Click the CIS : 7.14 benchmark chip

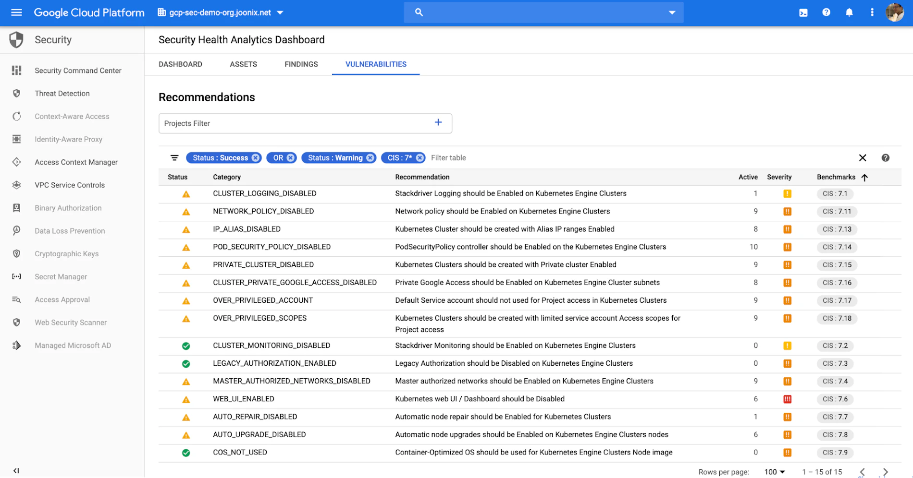(837, 247)
